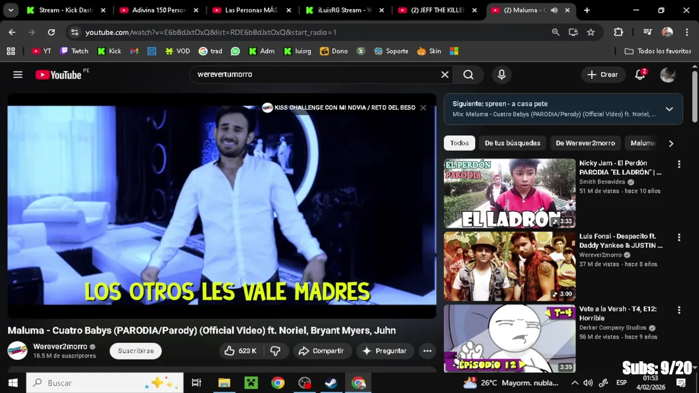Viewport: 699px width, 393px height.
Task: Open the YouTube account avatar menu
Action: (667, 75)
